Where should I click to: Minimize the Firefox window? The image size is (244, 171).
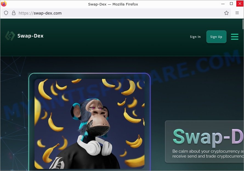click(223, 4)
